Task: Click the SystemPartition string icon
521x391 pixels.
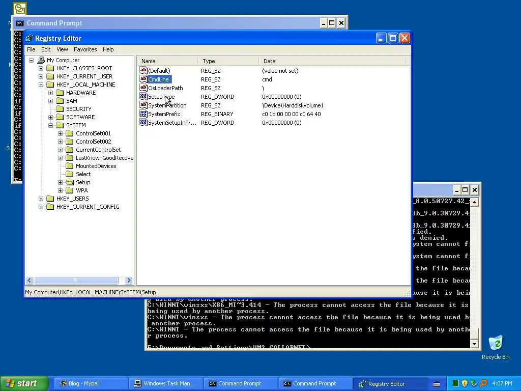Action: point(143,105)
